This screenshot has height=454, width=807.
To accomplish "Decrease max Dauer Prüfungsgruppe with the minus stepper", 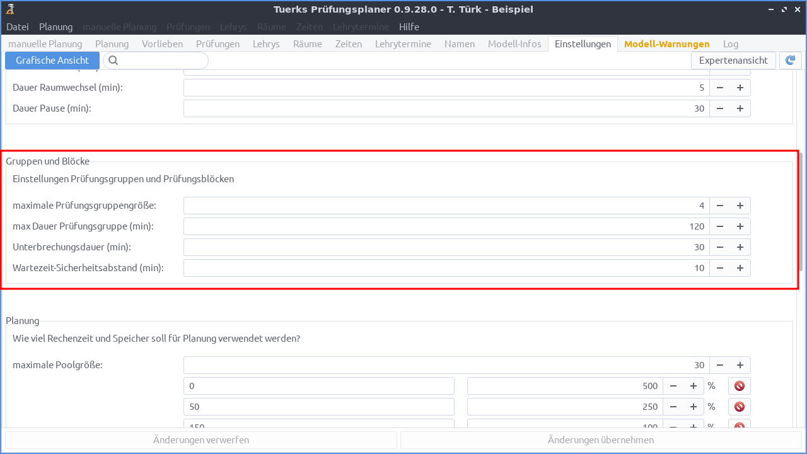I will pos(719,226).
